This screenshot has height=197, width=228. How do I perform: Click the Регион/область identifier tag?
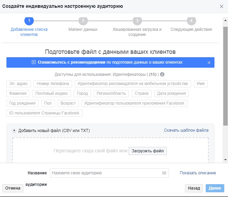(111, 93)
